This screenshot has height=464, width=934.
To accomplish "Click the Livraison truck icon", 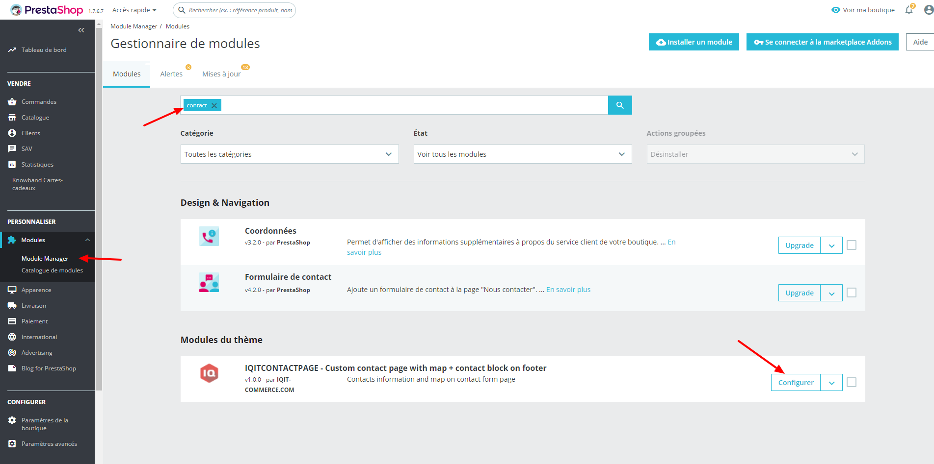I will (12, 306).
